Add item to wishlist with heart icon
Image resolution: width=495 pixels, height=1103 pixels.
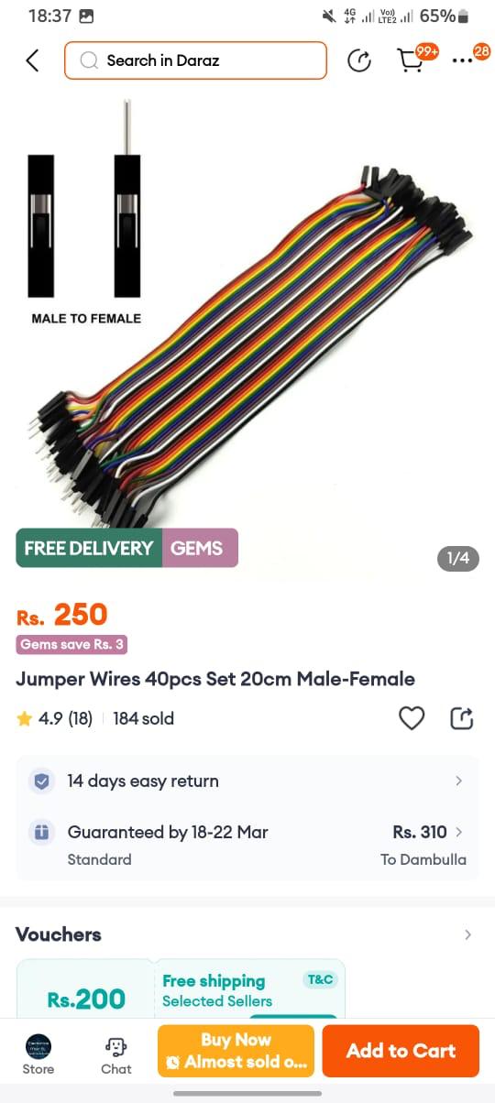click(x=412, y=719)
